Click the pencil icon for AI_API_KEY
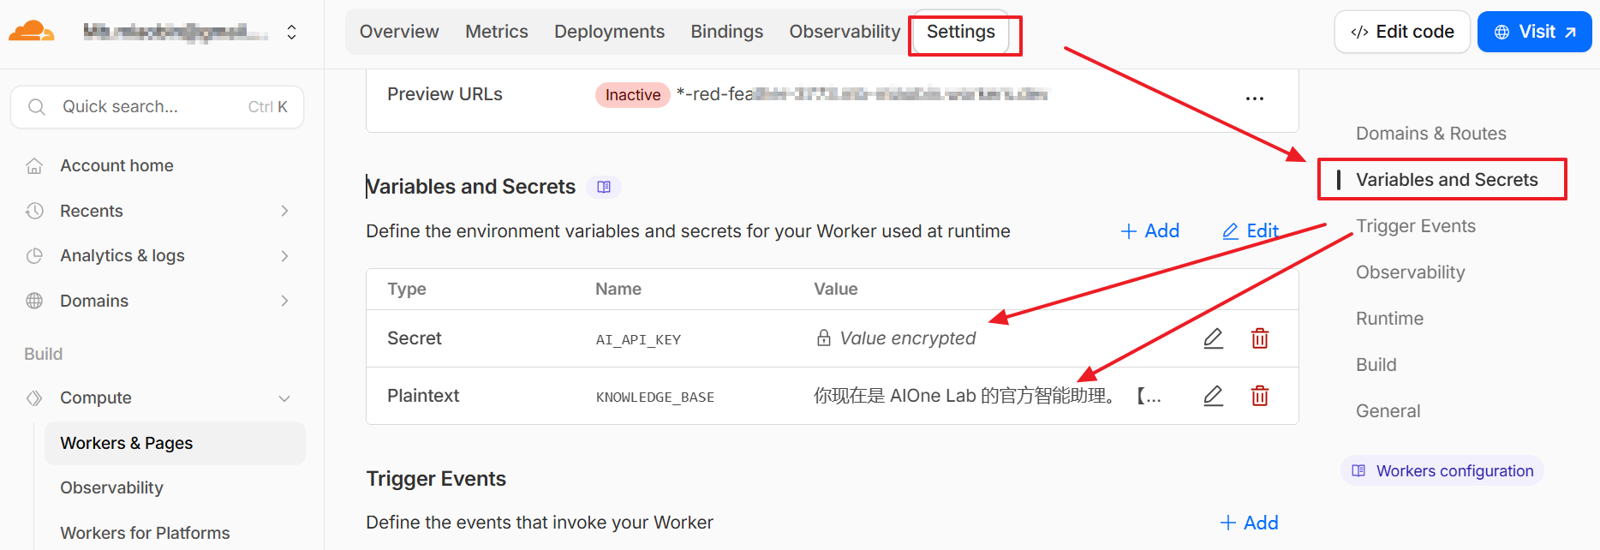This screenshot has height=550, width=1600. 1213,338
